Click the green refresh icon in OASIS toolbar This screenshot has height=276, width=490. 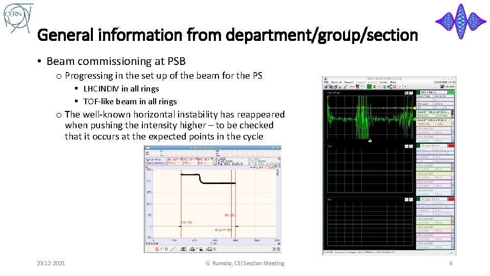(x=400, y=87)
